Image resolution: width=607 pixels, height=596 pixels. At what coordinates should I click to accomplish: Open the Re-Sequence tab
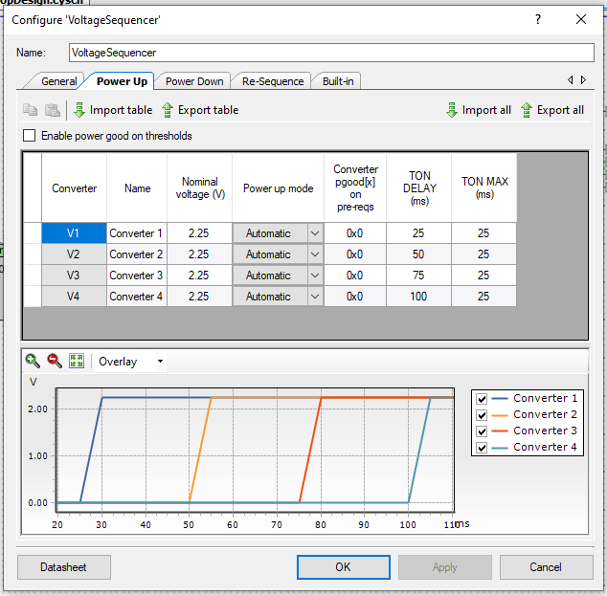pyautogui.click(x=273, y=81)
